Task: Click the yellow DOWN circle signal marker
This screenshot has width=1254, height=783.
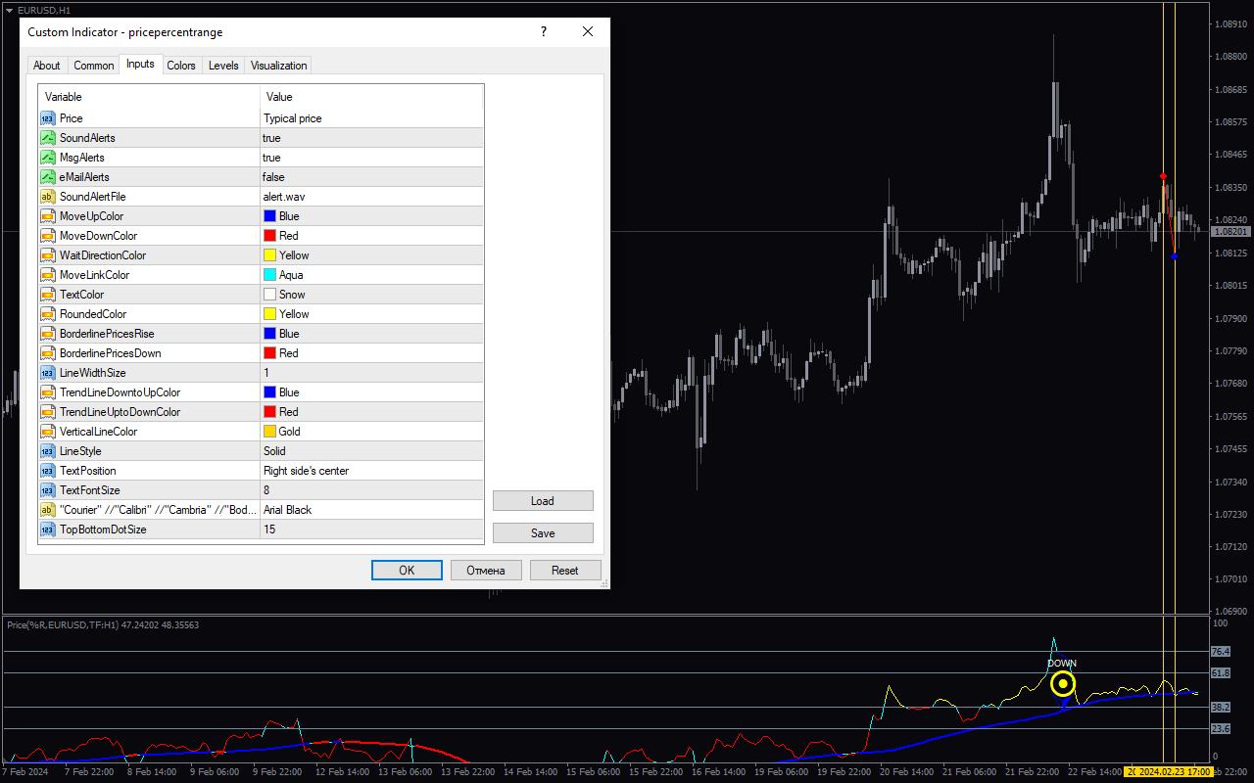Action: (1063, 684)
